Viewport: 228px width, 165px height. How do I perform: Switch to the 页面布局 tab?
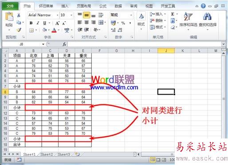click(x=84, y=6)
